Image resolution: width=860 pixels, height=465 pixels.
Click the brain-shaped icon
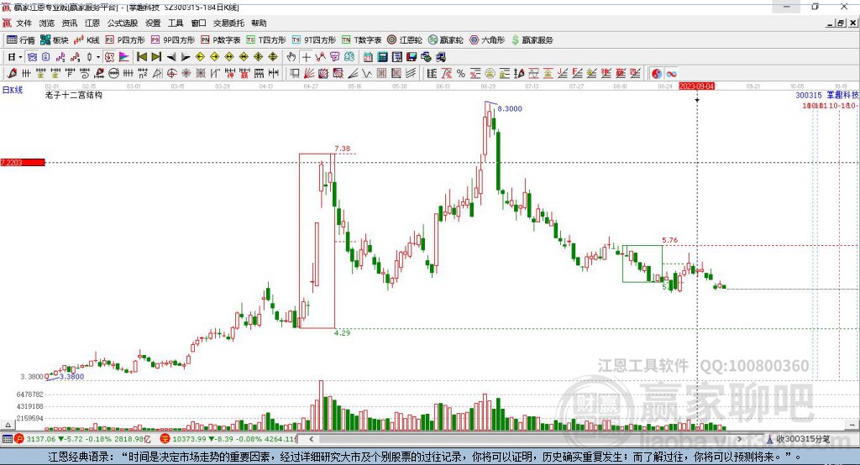[x=349, y=57]
